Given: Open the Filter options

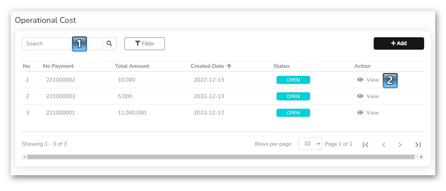Looking at the screenshot, I should click(144, 44).
